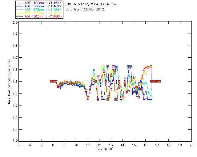
Task: Click the 1.0 y-axis tick label
Action: 15,141
